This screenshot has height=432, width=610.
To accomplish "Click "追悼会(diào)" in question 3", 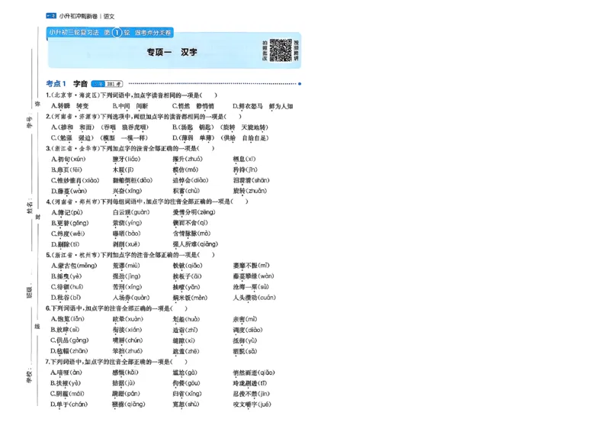I will coord(191,180).
